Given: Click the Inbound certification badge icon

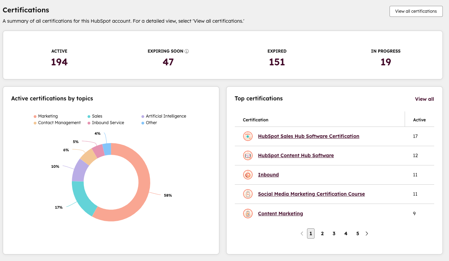Looking at the screenshot, I should 248,175.
